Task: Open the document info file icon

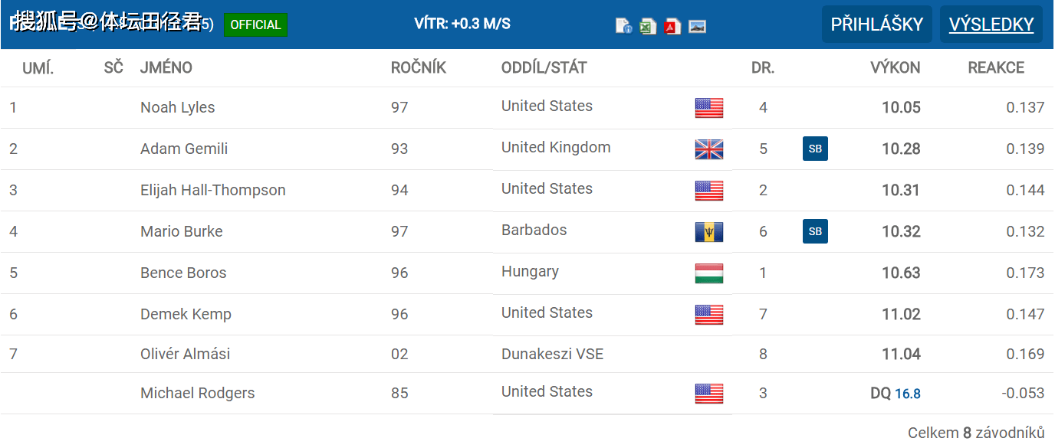Action: pyautogui.click(x=623, y=26)
